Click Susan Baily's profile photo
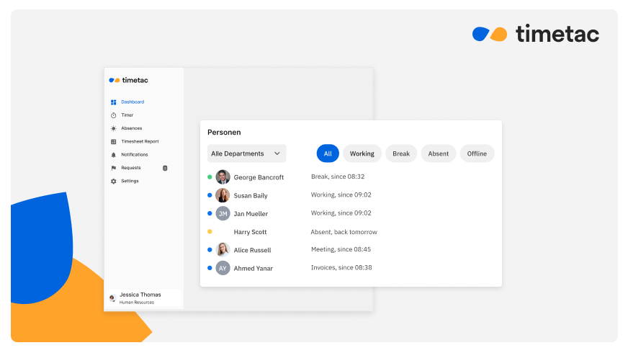Viewport: 628px width, 353px height. (223, 195)
